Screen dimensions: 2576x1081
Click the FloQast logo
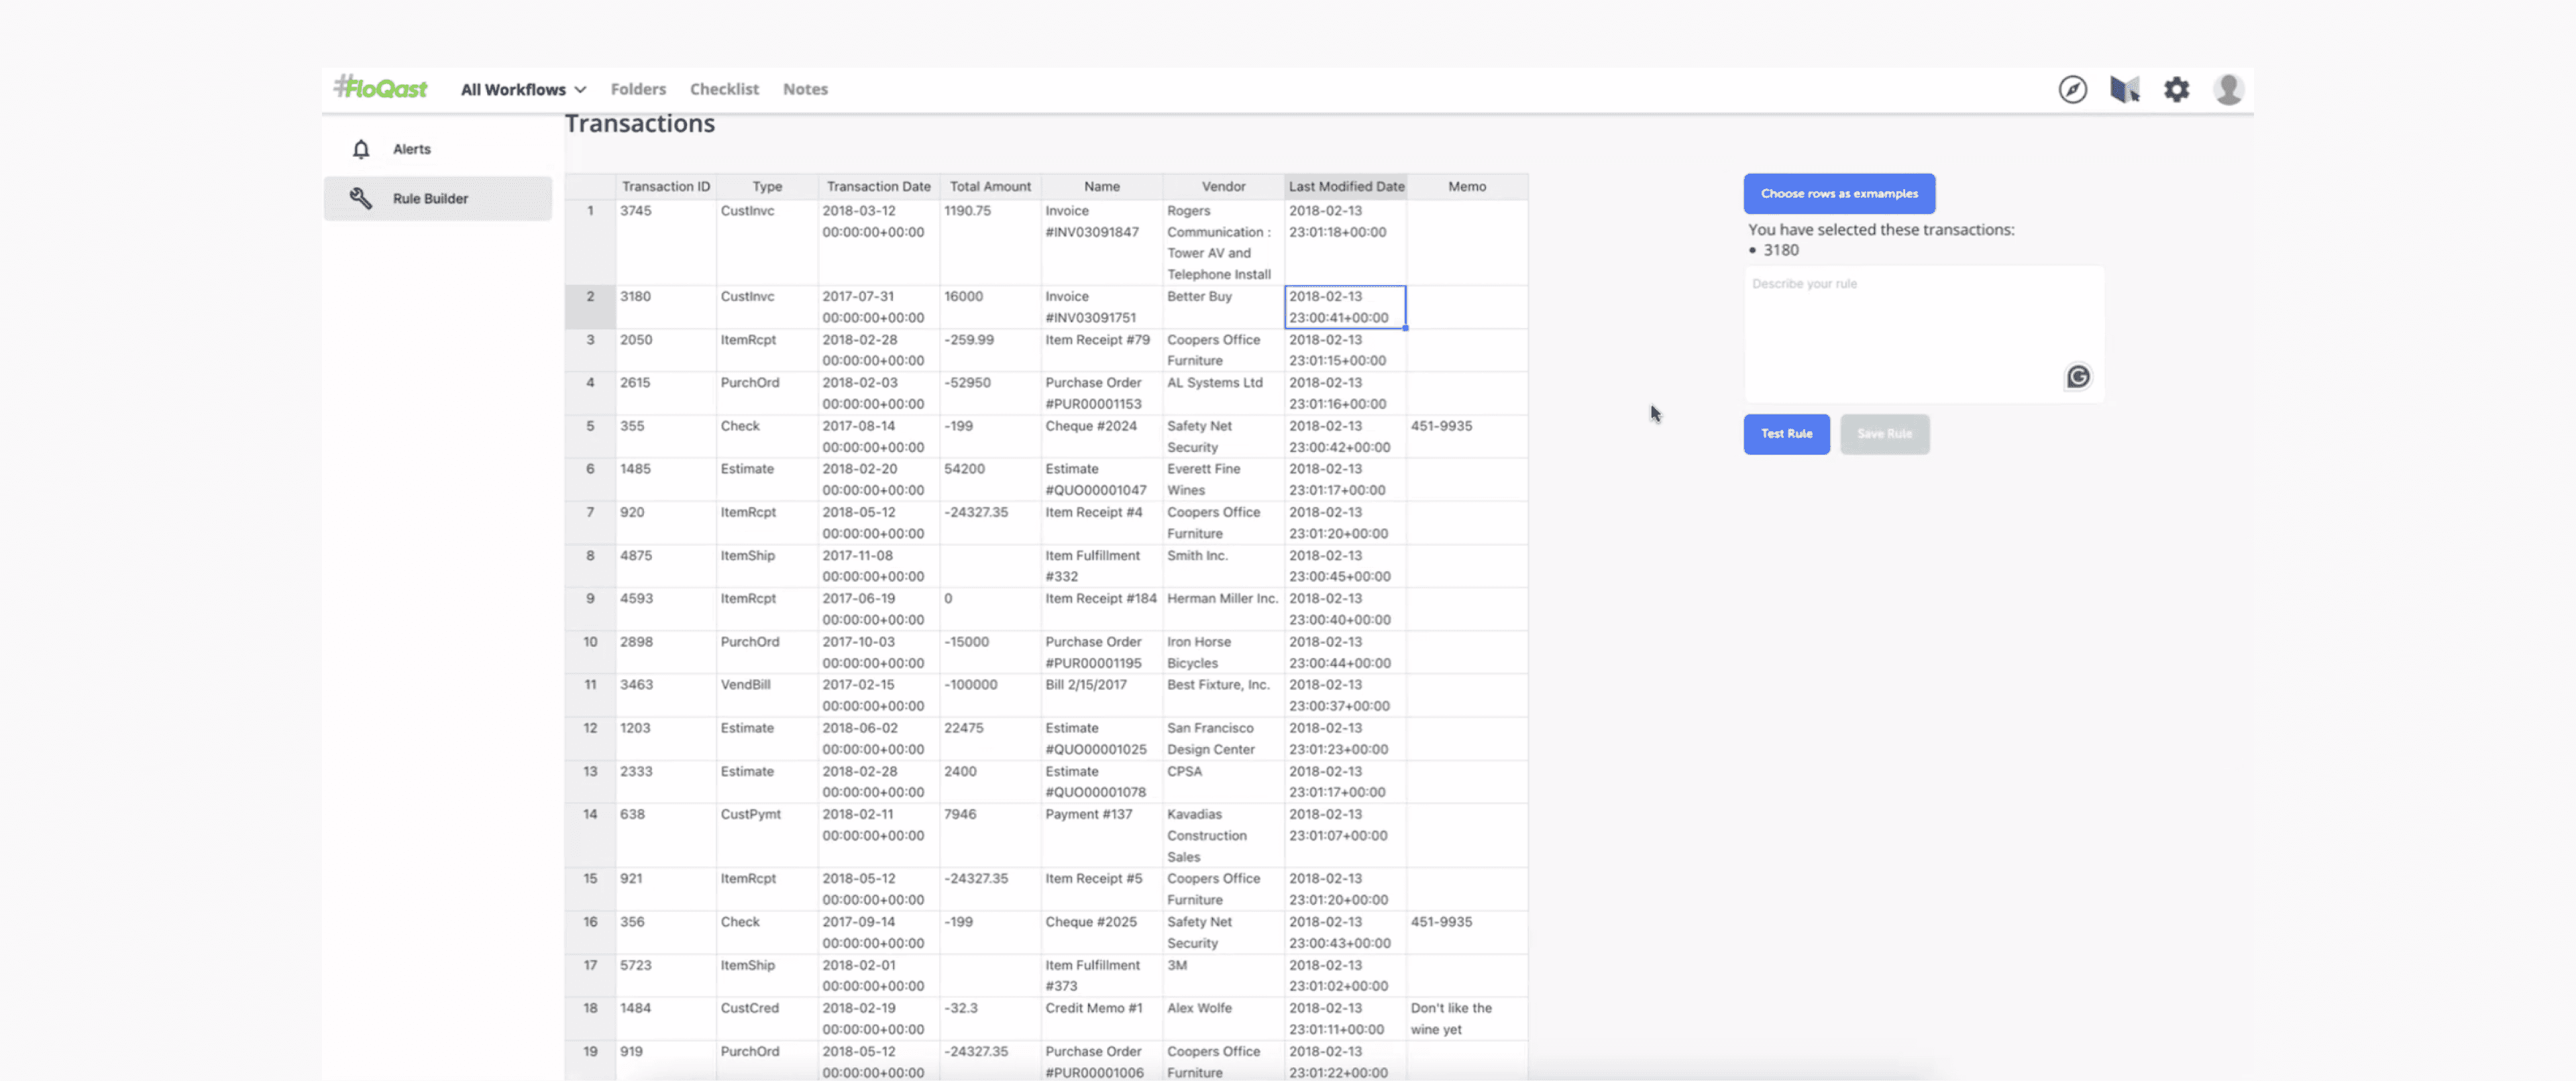(381, 88)
